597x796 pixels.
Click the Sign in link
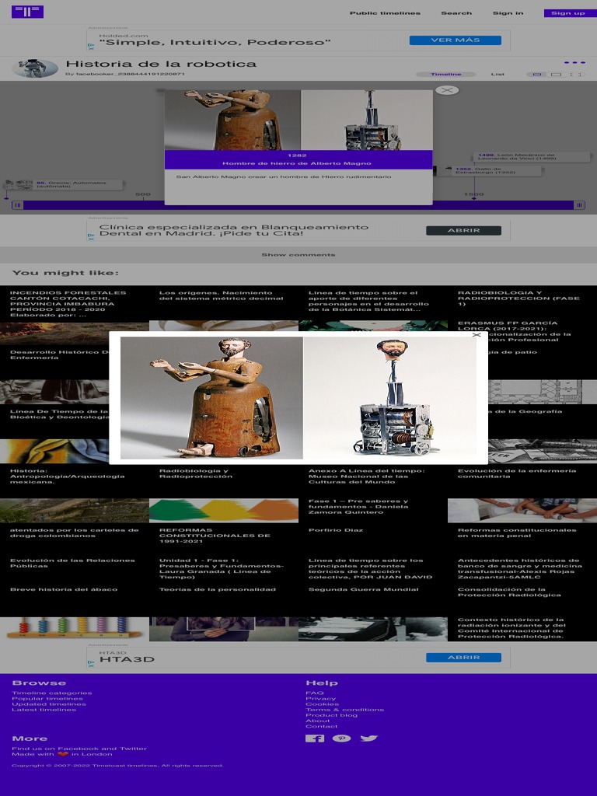pyautogui.click(x=508, y=13)
